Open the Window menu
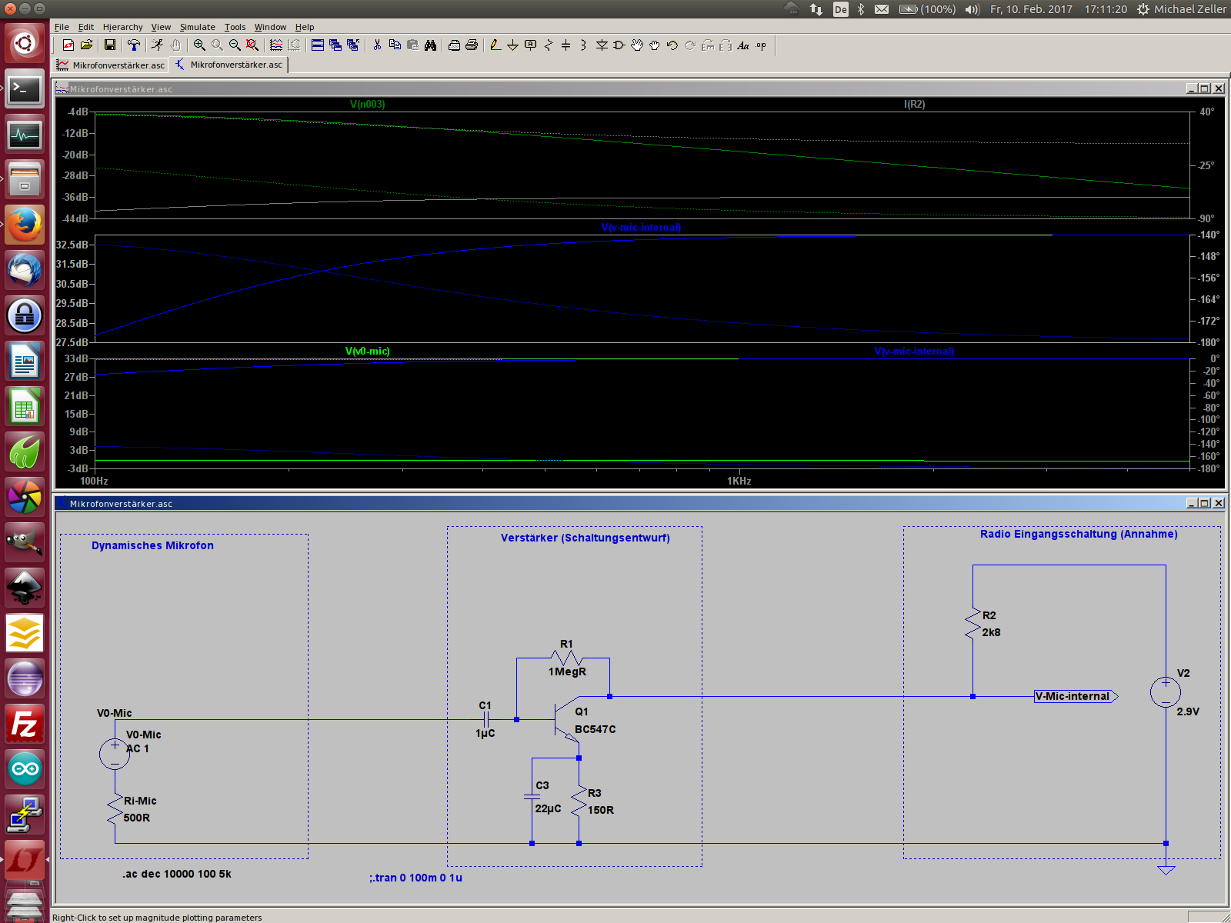The image size is (1231, 923). (x=270, y=27)
